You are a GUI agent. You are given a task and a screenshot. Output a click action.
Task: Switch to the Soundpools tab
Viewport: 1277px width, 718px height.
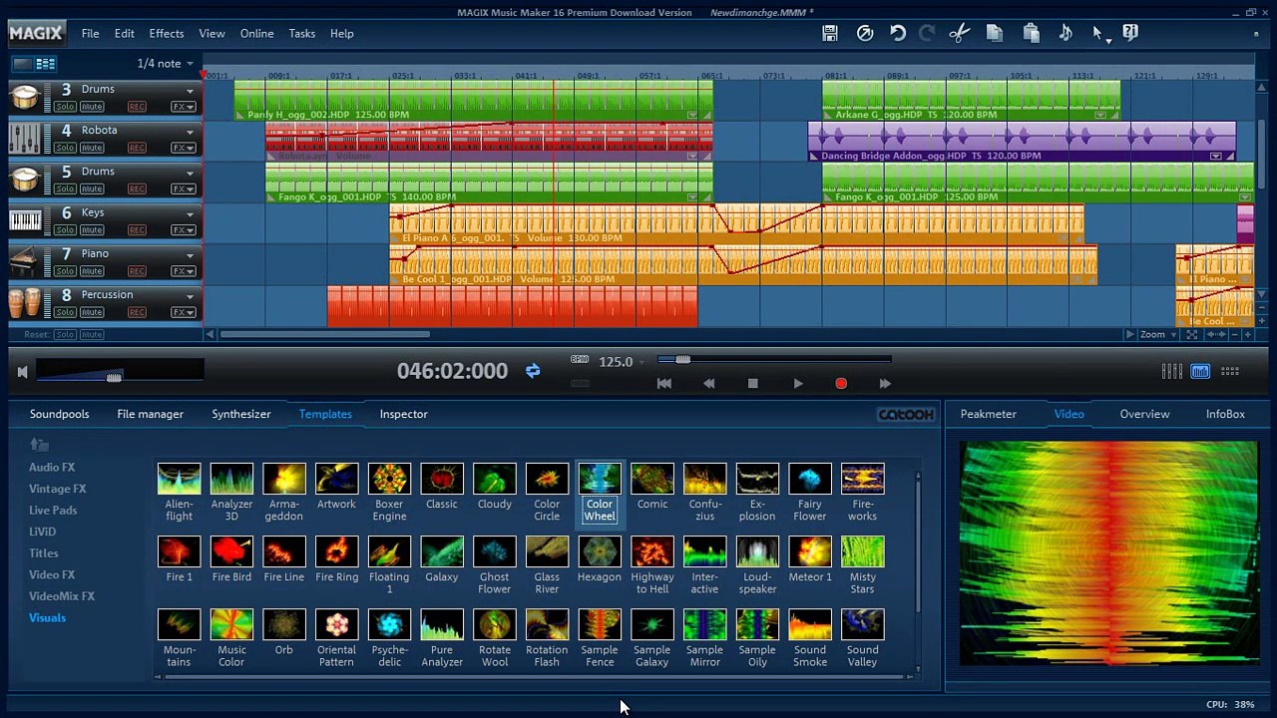pyautogui.click(x=60, y=414)
